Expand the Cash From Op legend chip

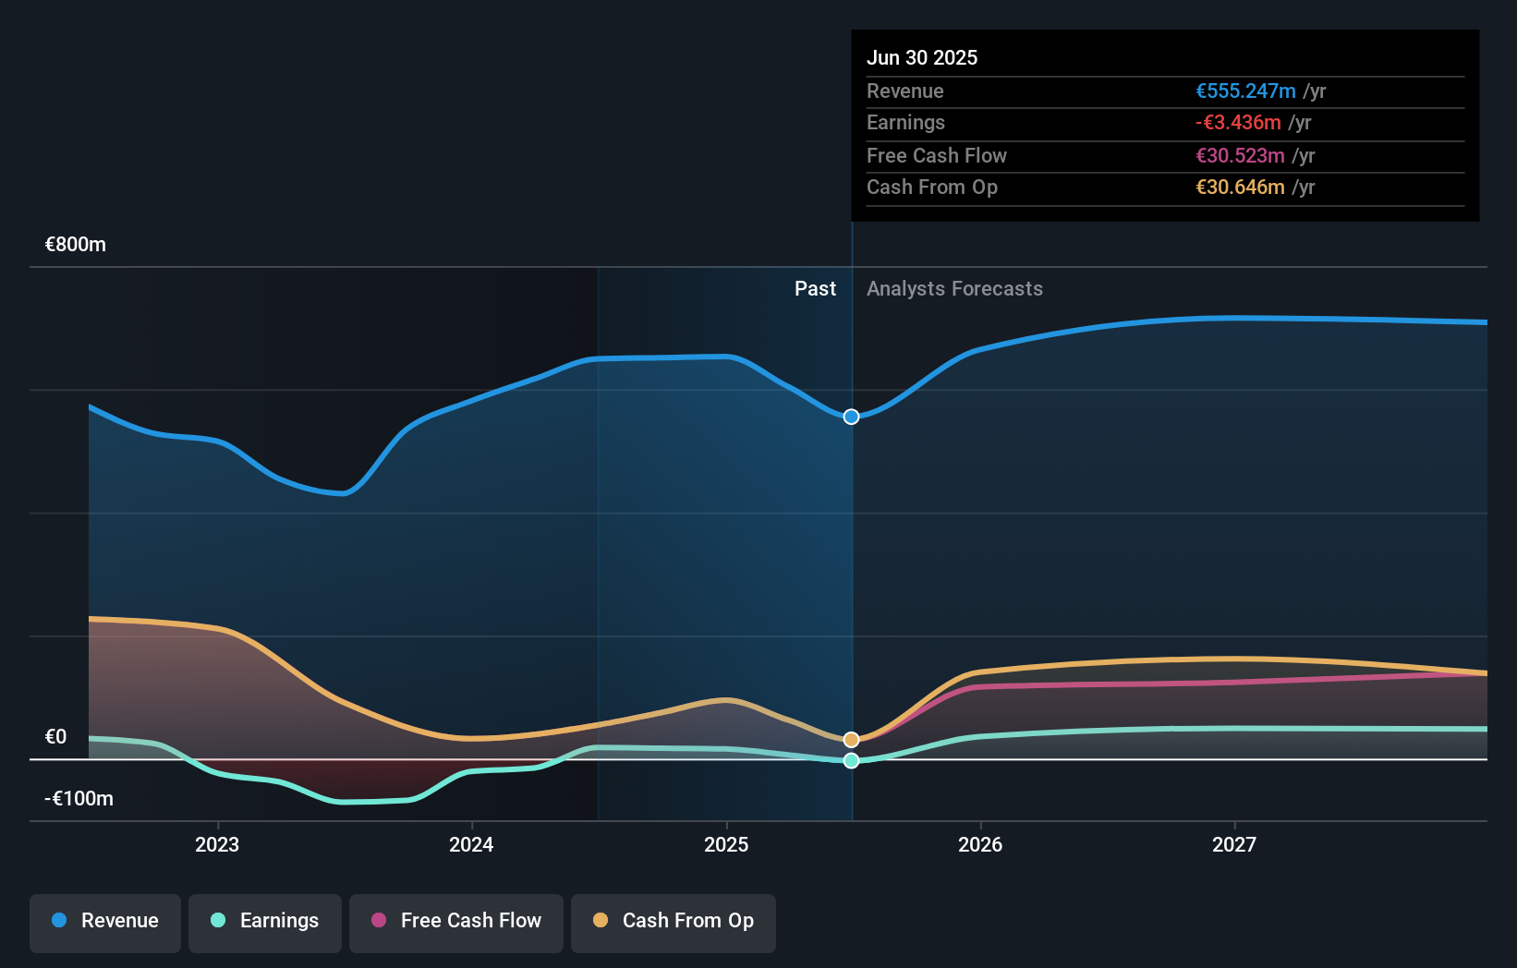[673, 921]
